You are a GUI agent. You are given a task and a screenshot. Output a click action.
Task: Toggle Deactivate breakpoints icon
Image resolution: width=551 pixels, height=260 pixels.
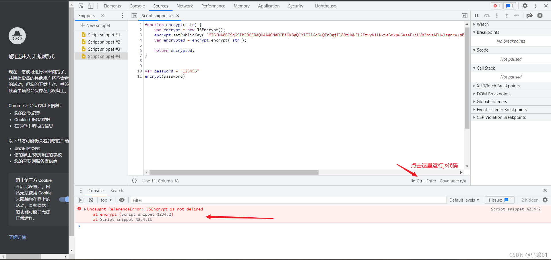(x=529, y=16)
